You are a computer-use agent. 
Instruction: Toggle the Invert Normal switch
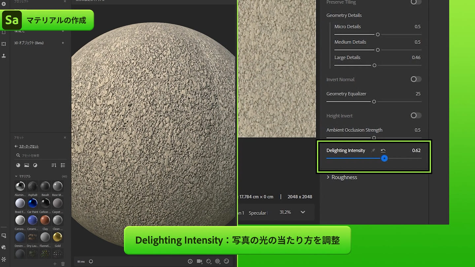(416, 79)
